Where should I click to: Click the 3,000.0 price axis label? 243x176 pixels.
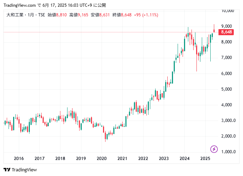[x=228, y=121]
